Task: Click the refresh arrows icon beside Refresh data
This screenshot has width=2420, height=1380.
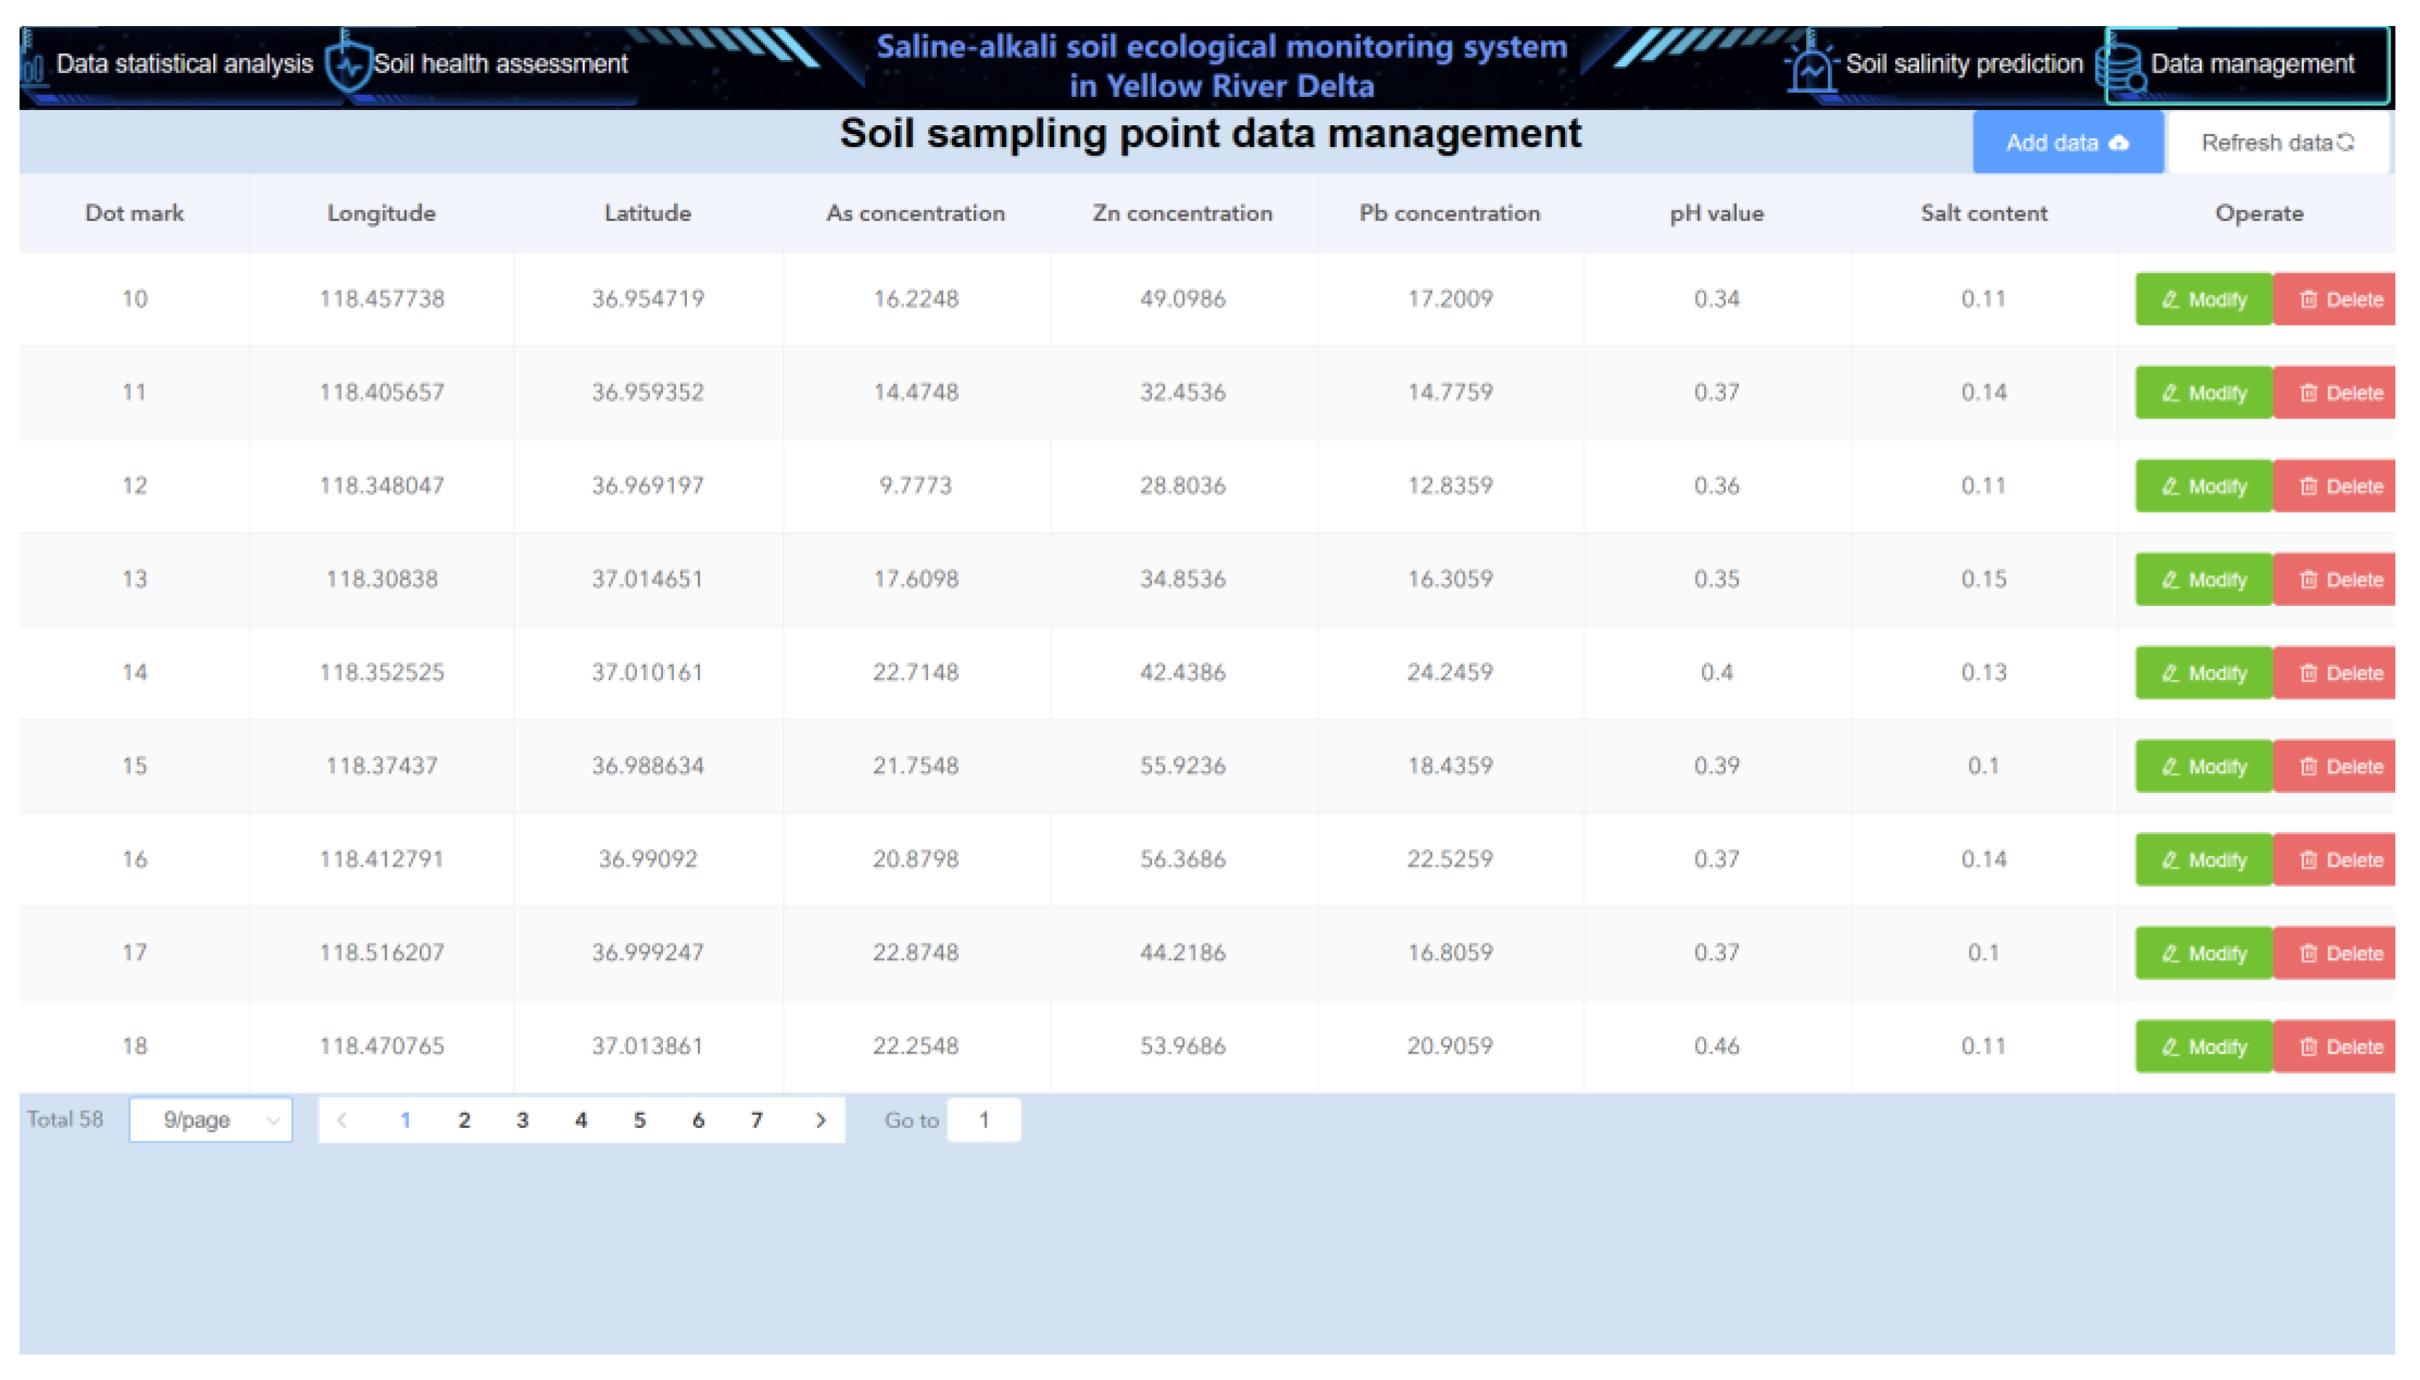Action: pos(2345,142)
